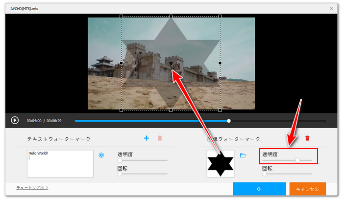Viewport: 343px width, 199px height.
Task: Open the チュートリアル link
Action: click(x=32, y=187)
